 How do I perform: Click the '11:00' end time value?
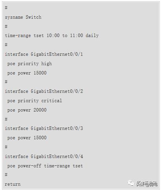[x=77, y=35]
